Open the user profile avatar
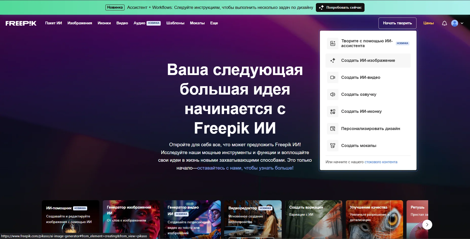This screenshot has width=470, height=239. click(455, 23)
